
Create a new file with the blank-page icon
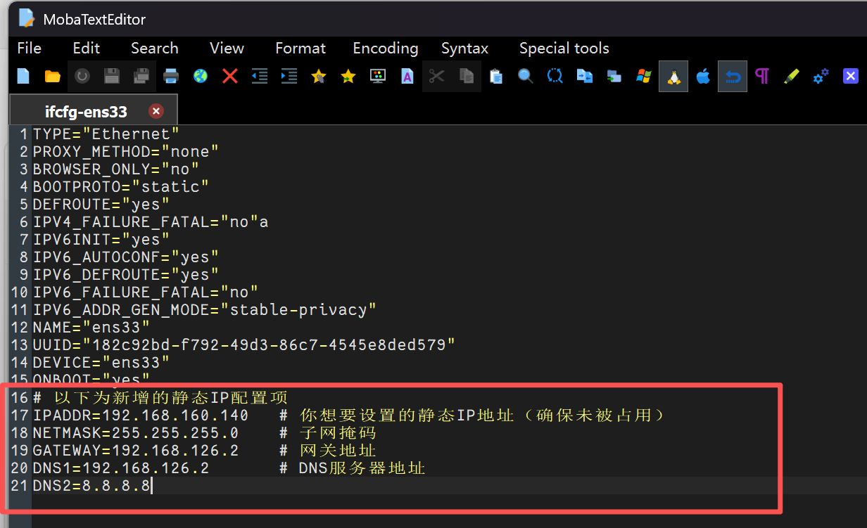point(23,76)
